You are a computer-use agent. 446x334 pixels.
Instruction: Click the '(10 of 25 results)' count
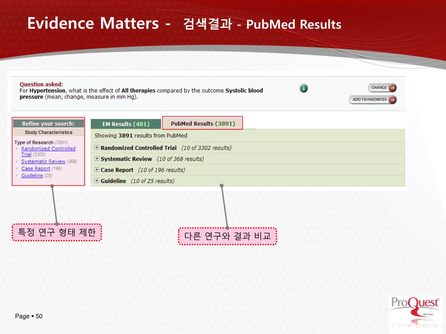(152, 181)
